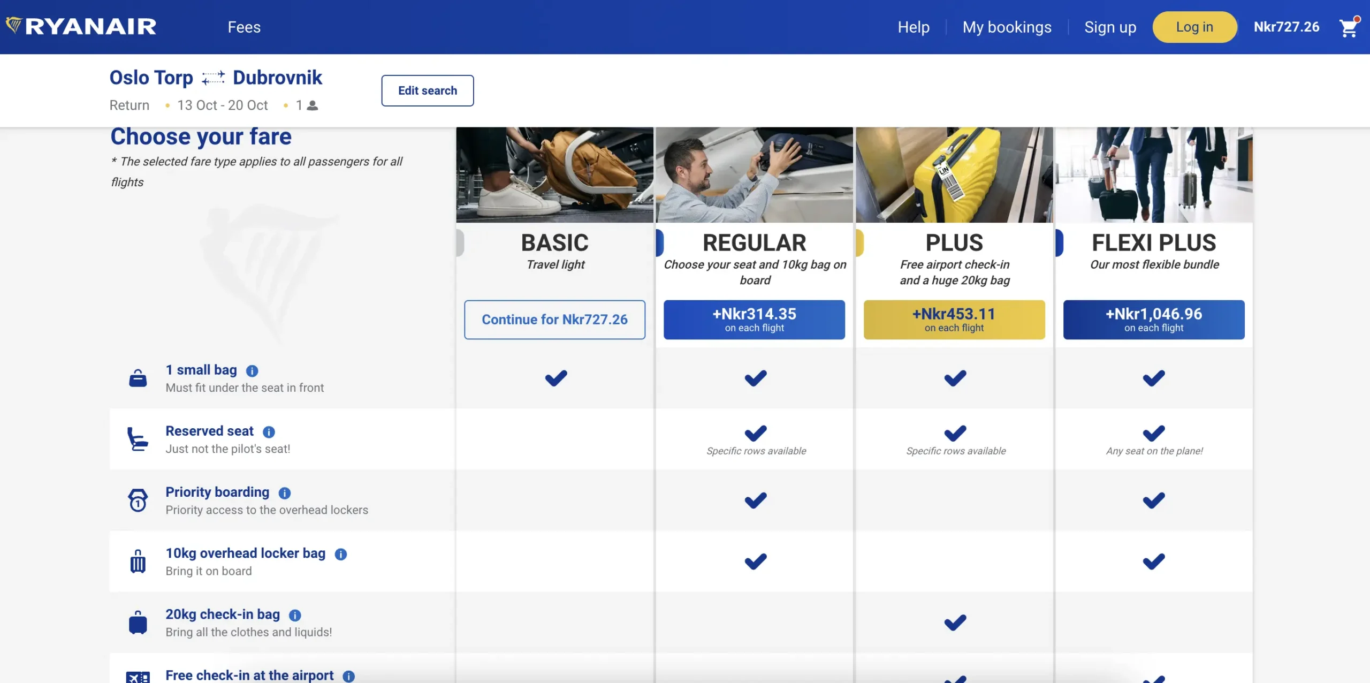Open the Fees menu item
The image size is (1370, 683).
pos(244,27)
